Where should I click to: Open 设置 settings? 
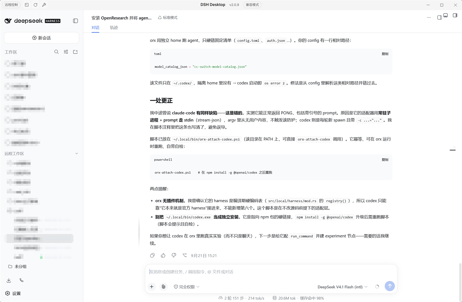pyautogui.click(x=13, y=293)
